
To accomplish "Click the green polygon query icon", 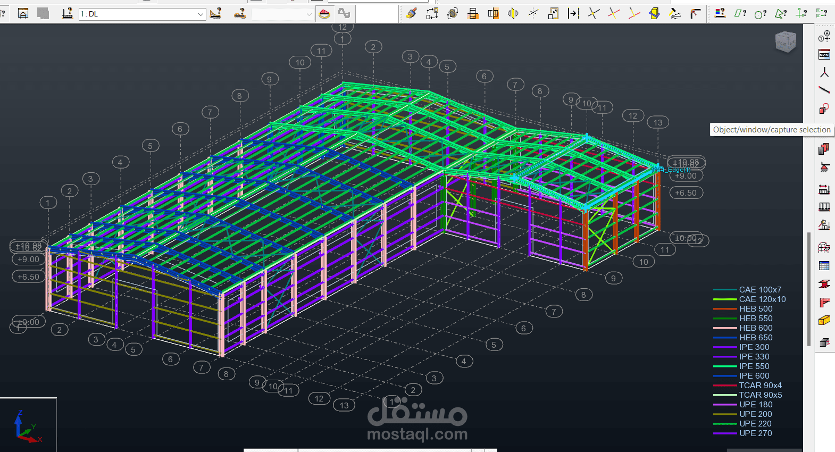I will [x=781, y=13].
